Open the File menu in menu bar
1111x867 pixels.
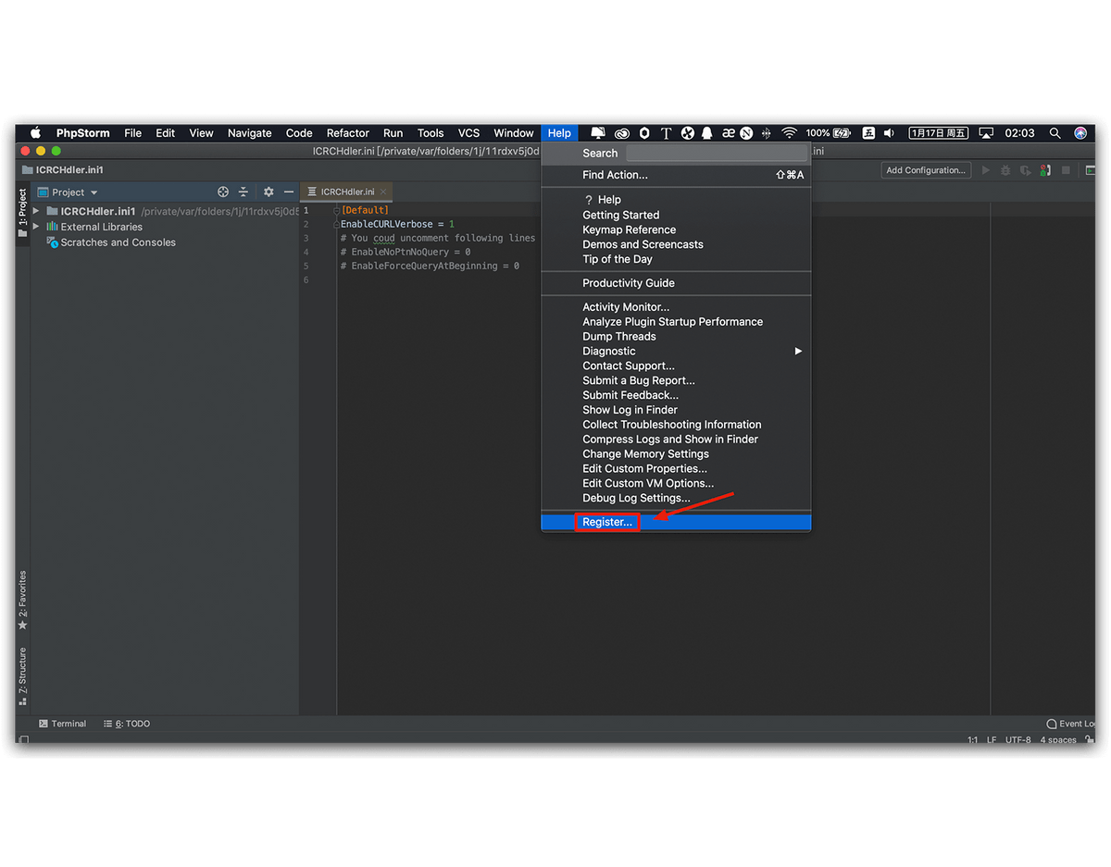133,133
